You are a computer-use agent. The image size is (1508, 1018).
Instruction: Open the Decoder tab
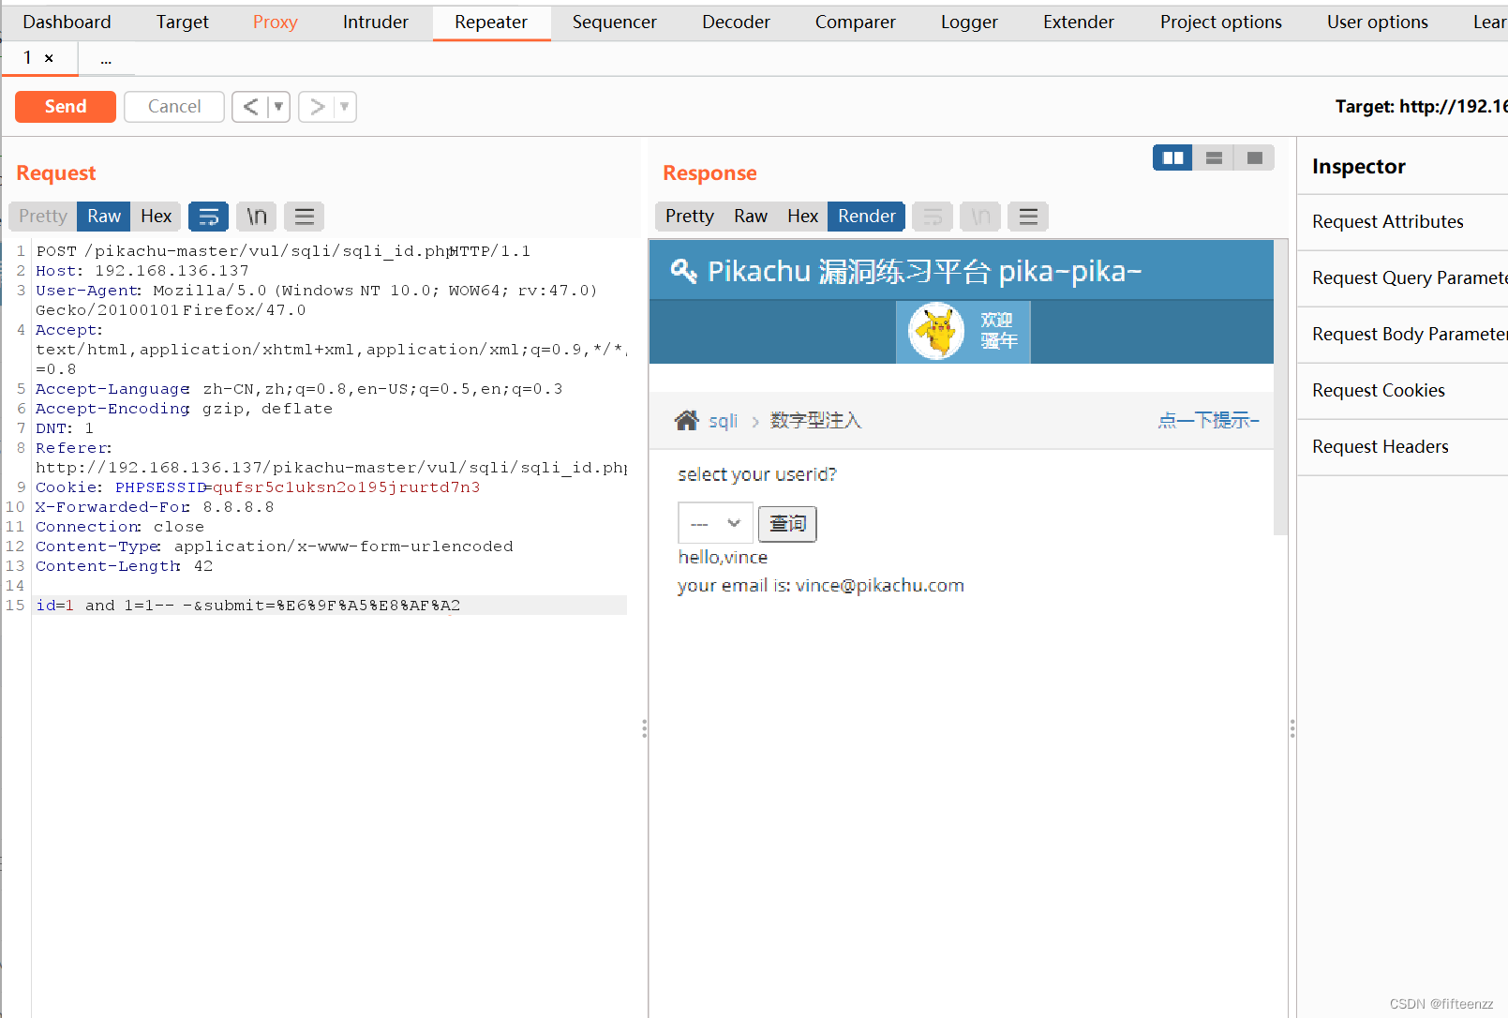(736, 22)
